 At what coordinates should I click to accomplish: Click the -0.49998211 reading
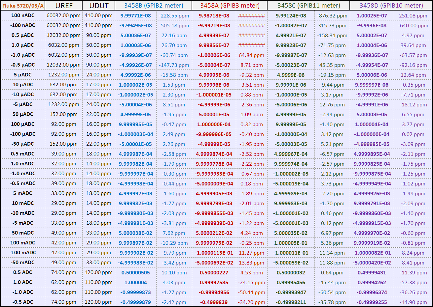[291, 302]
